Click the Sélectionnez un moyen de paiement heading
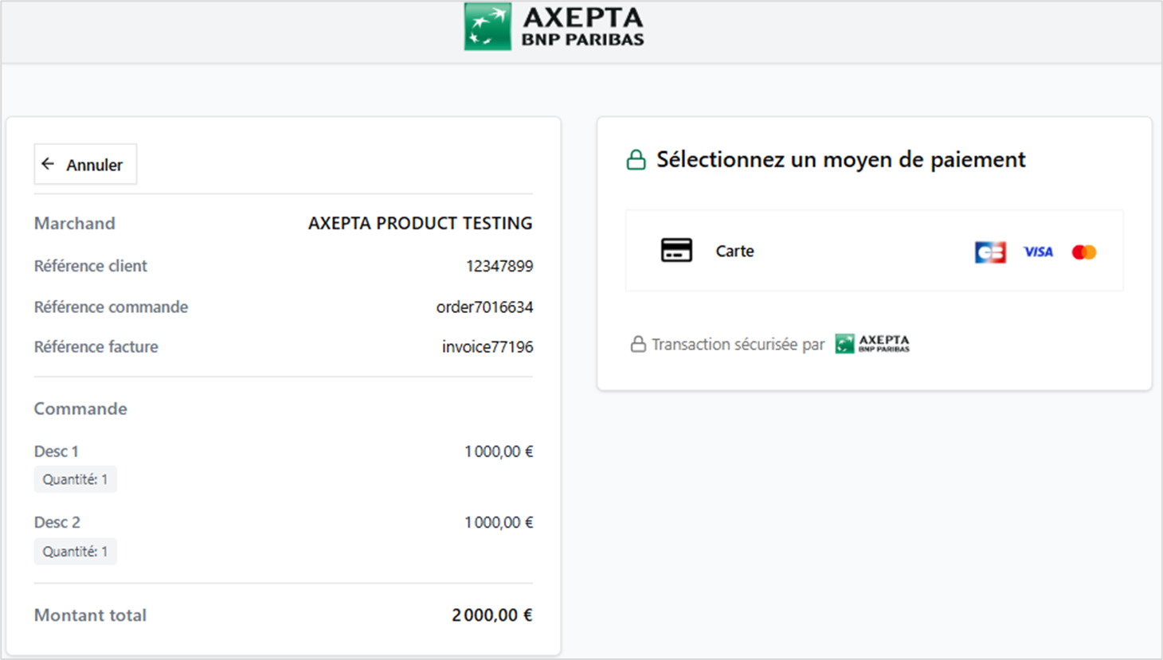Screen dimensions: 1163x660 840,160
